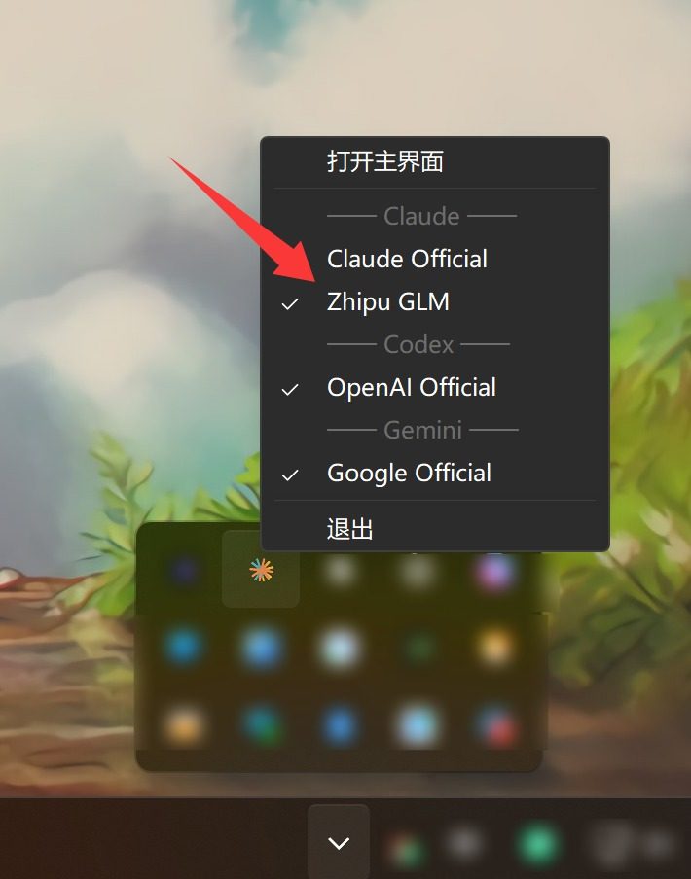Click the purple blurred tray icon
The width and height of the screenshot is (691, 879).
(x=495, y=572)
